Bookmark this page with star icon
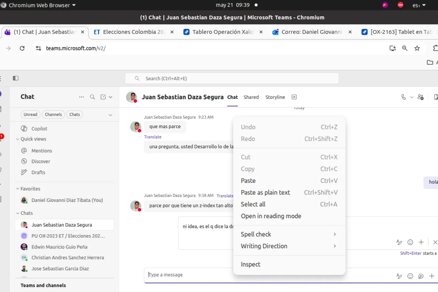Viewport: 438px width, 292px height. pyautogui.click(x=417, y=48)
